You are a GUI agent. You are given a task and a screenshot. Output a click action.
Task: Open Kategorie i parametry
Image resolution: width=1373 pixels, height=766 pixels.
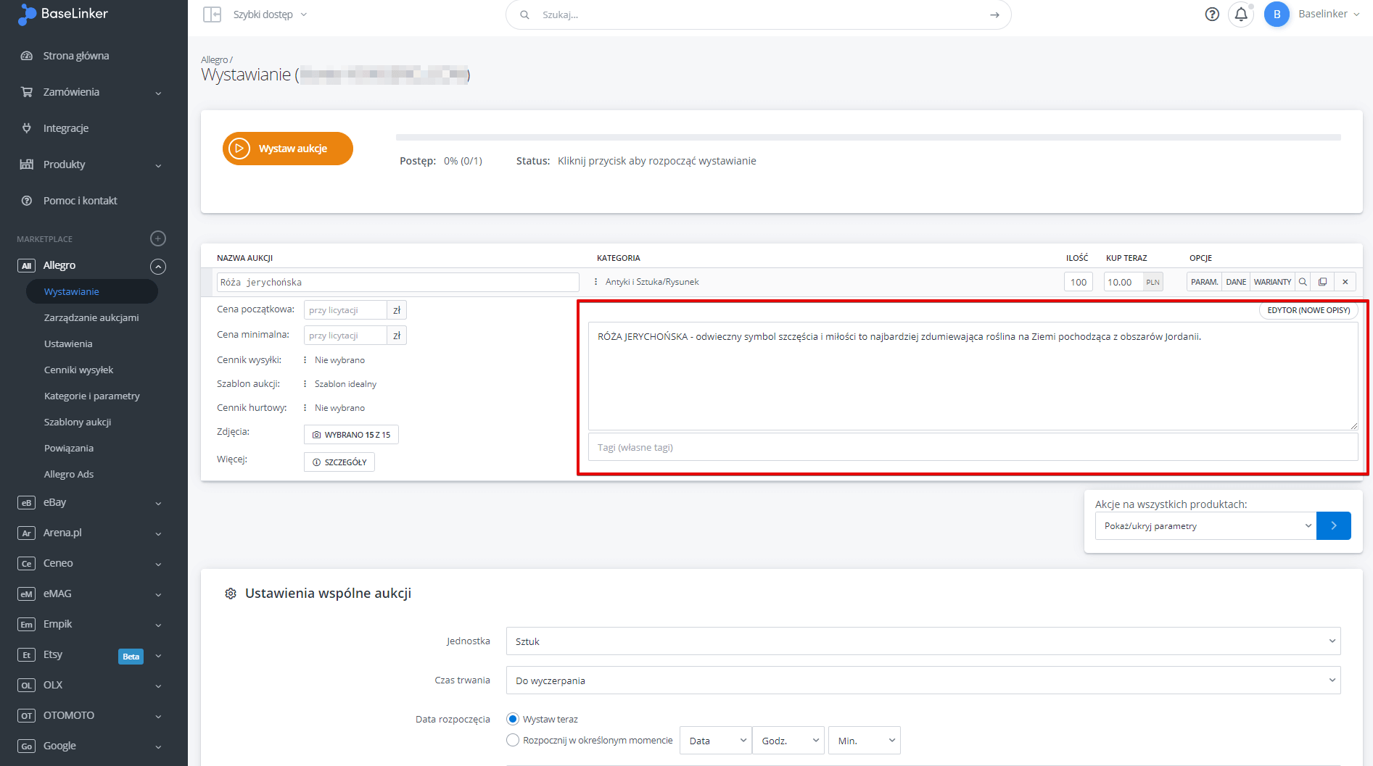coord(91,396)
